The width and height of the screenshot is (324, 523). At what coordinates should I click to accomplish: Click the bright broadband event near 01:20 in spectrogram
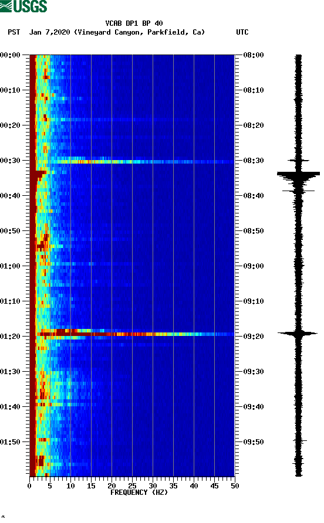click(x=135, y=334)
